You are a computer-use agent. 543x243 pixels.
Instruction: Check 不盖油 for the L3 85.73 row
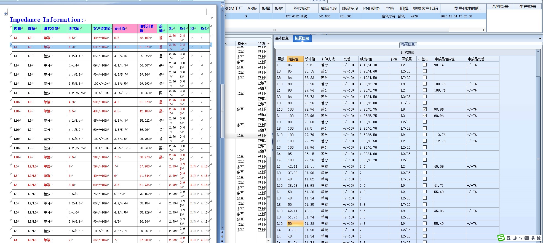pyautogui.click(x=425, y=97)
